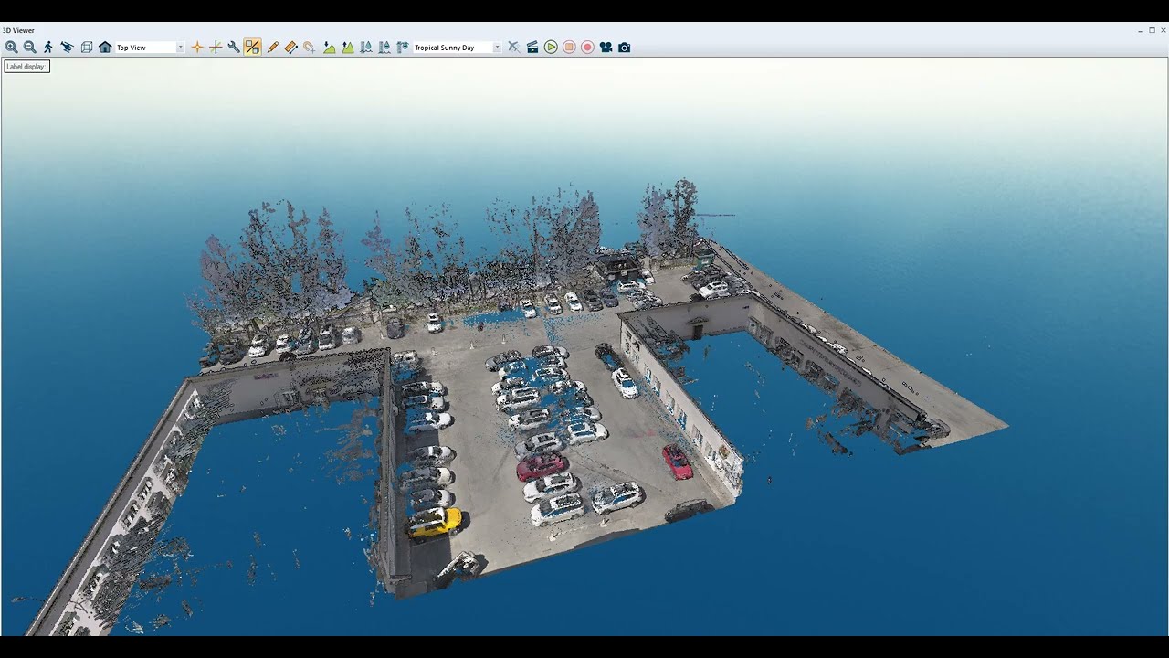This screenshot has height=658, width=1169.
Task: Play the fly-through with green play button
Action: point(551,48)
